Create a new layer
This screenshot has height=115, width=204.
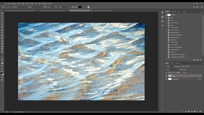click(x=198, y=111)
